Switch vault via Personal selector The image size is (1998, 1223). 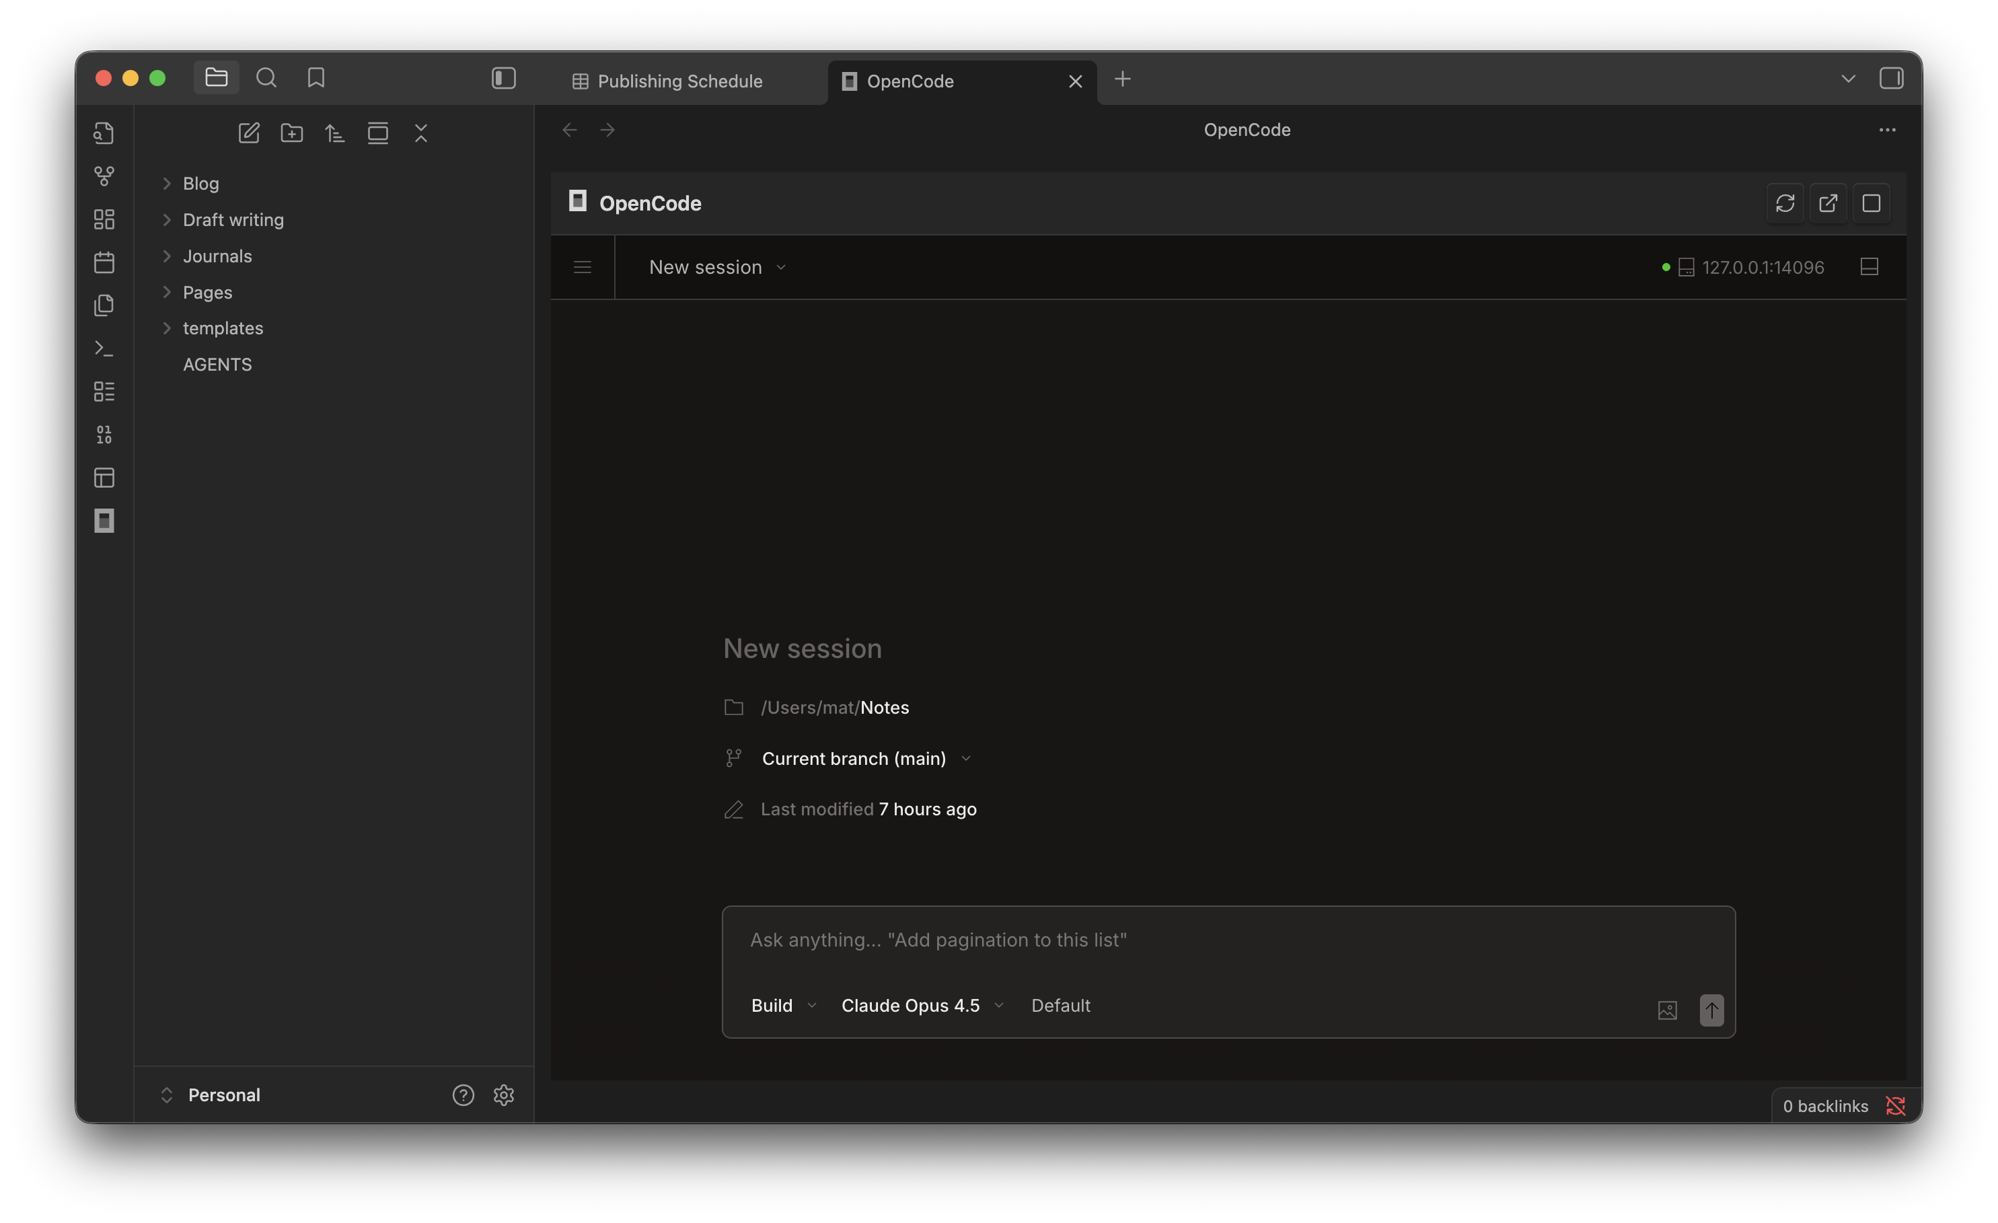click(x=211, y=1095)
